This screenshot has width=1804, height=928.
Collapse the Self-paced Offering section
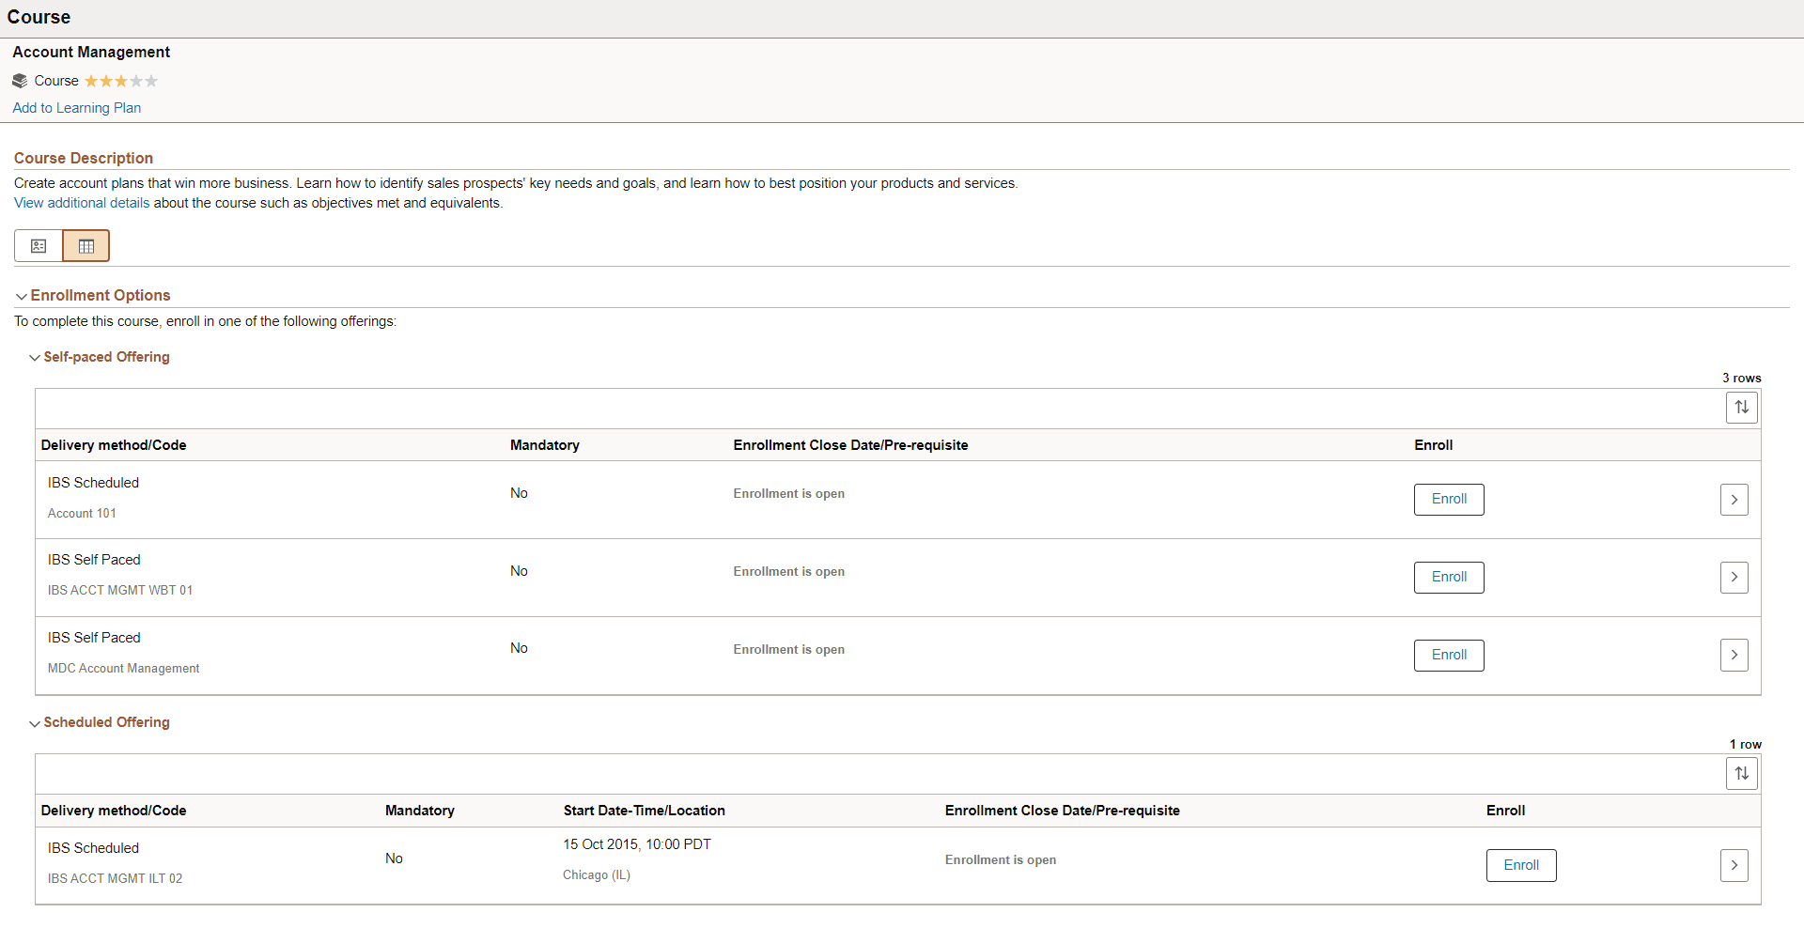pos(34,357)
